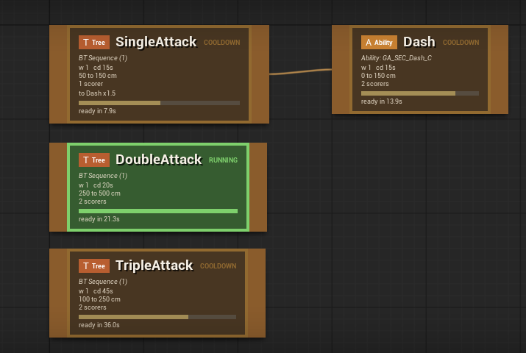Click 'ready in 13.9s' label
Screen dimensions: 526x353
381,101
